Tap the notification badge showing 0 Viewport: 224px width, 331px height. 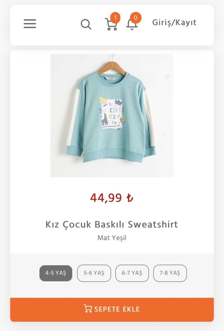click(x=135, y=18)
